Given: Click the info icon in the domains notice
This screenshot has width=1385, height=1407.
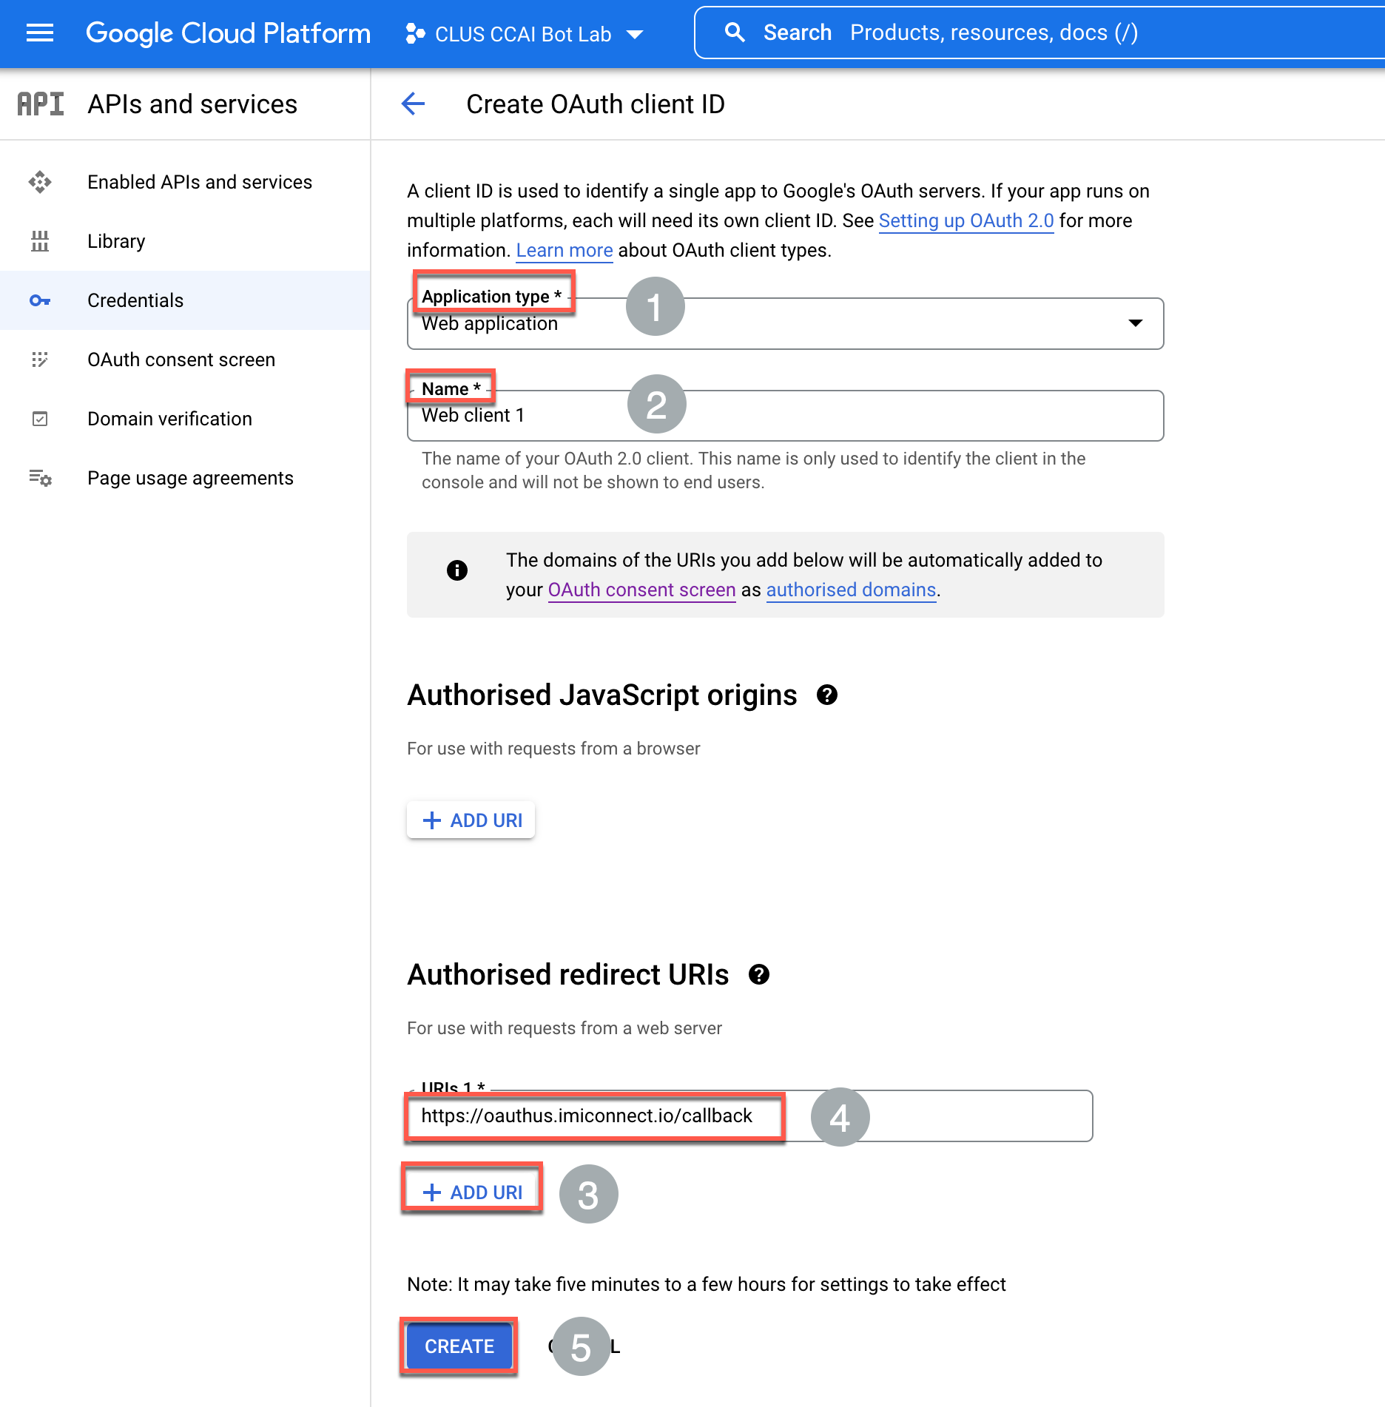Looking at the screenshot, I should [x=457, y=570].
